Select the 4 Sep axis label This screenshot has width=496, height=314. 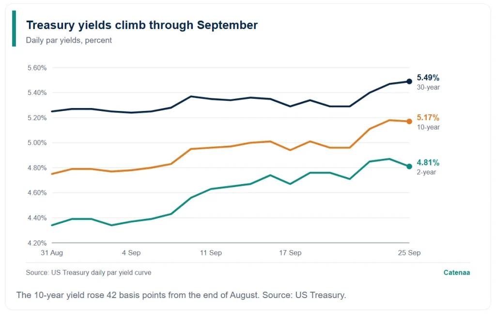(x=131, y=252)
